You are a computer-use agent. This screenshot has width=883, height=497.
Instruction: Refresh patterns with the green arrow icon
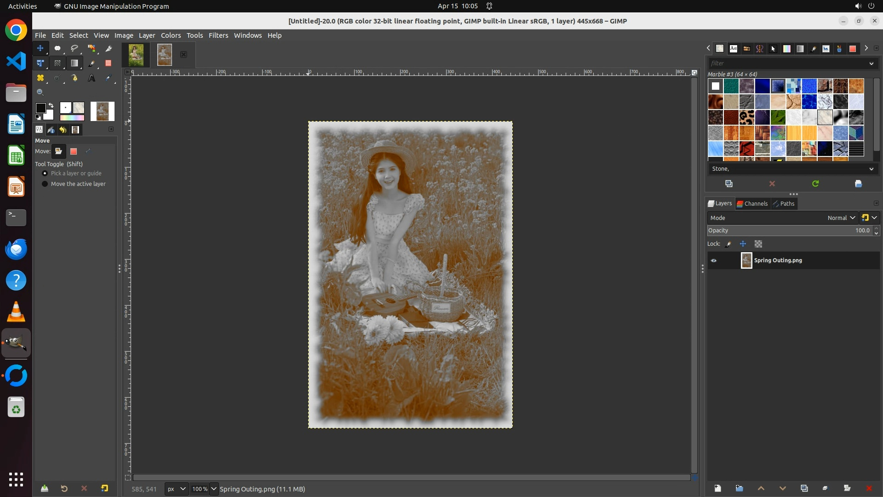(x=815, y=184)
